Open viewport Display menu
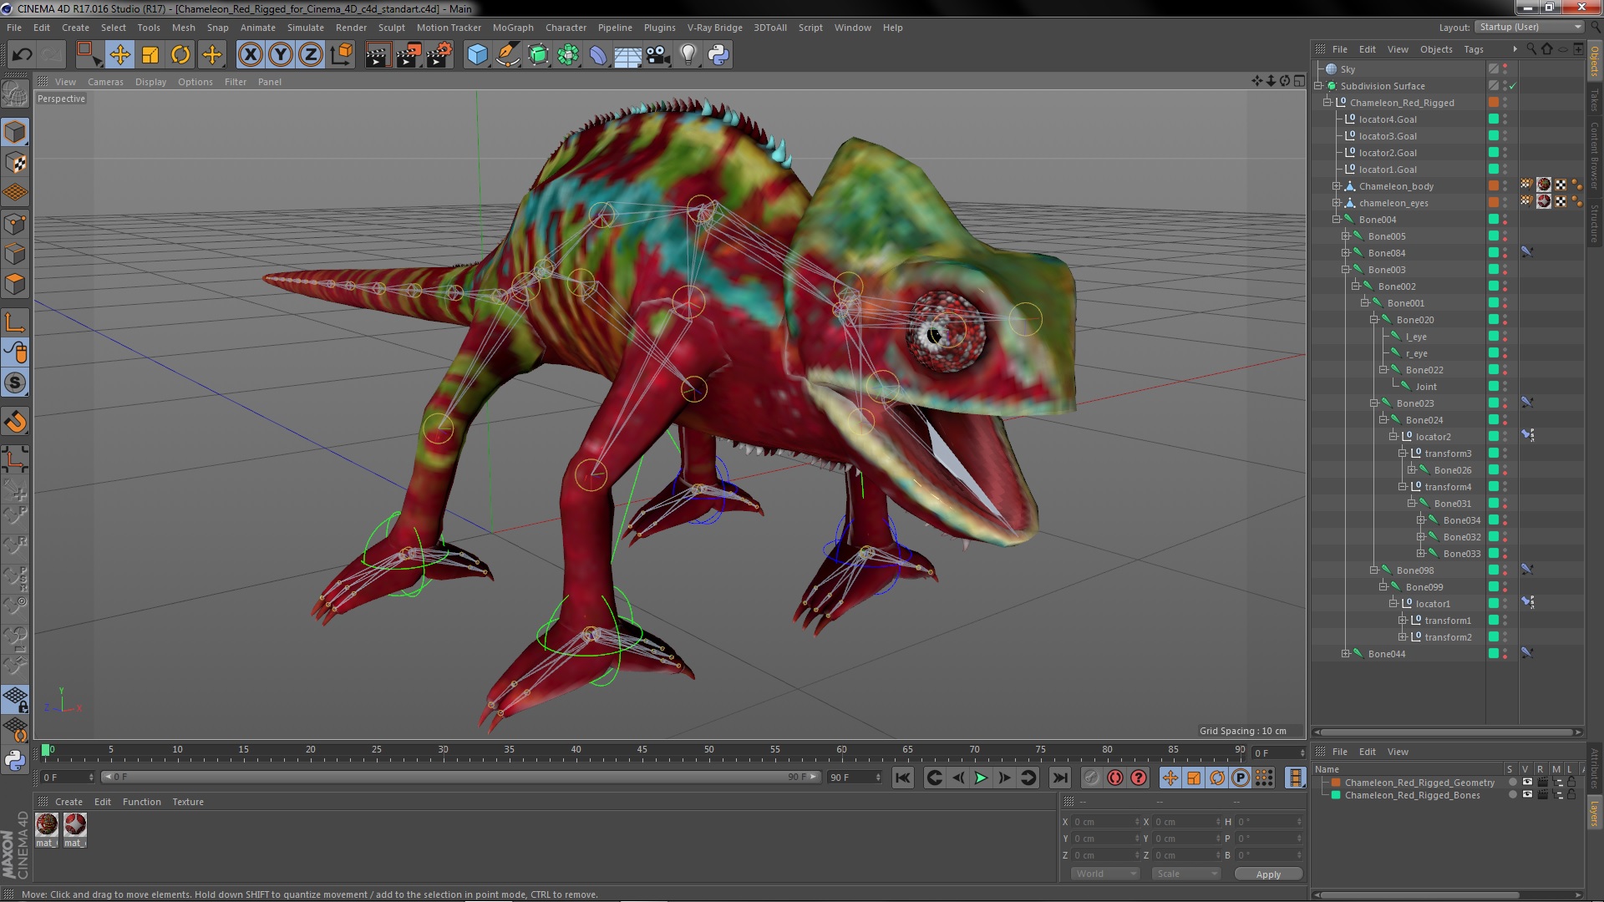 click(150, 82)
